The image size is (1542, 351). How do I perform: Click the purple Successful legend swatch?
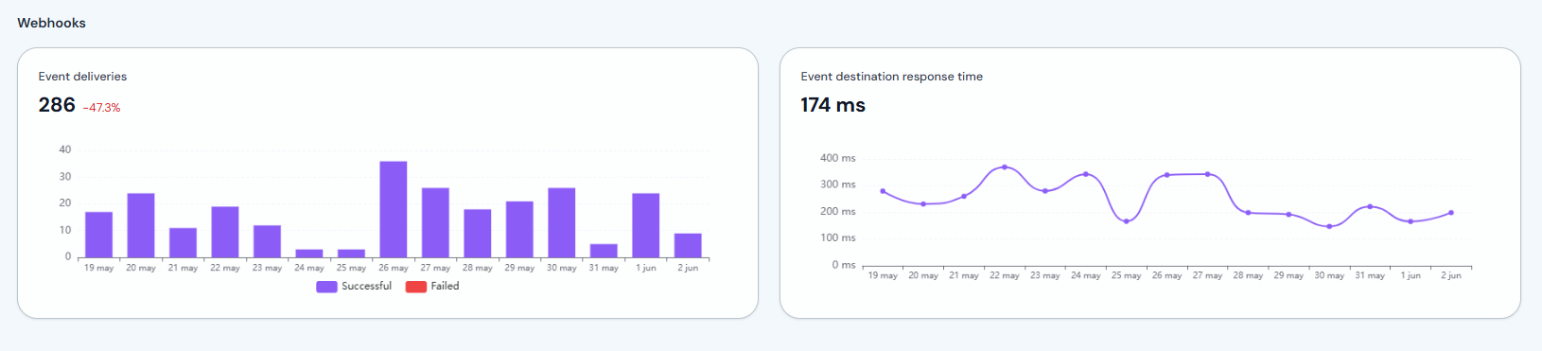(x=326, y=287)
